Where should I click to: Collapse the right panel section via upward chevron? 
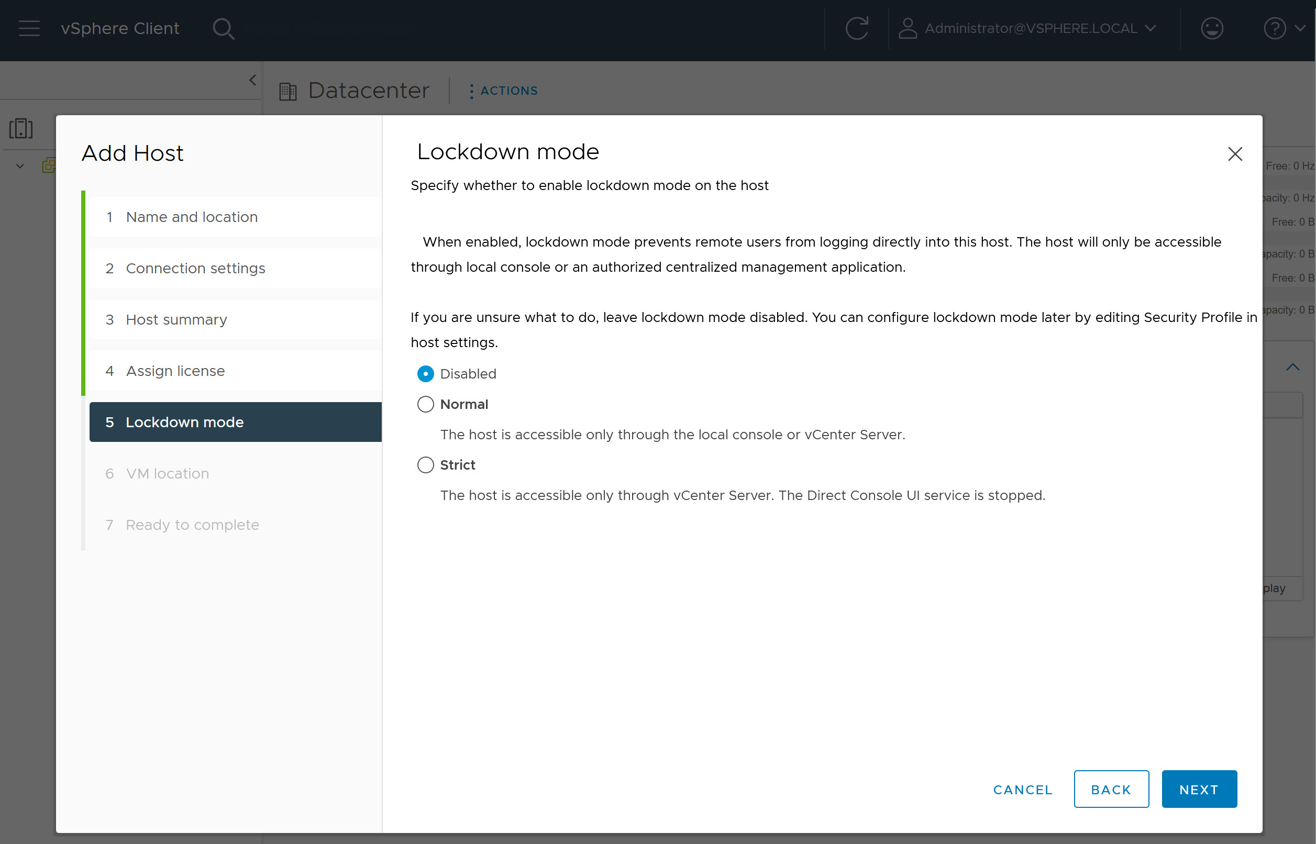[1293, 367]
